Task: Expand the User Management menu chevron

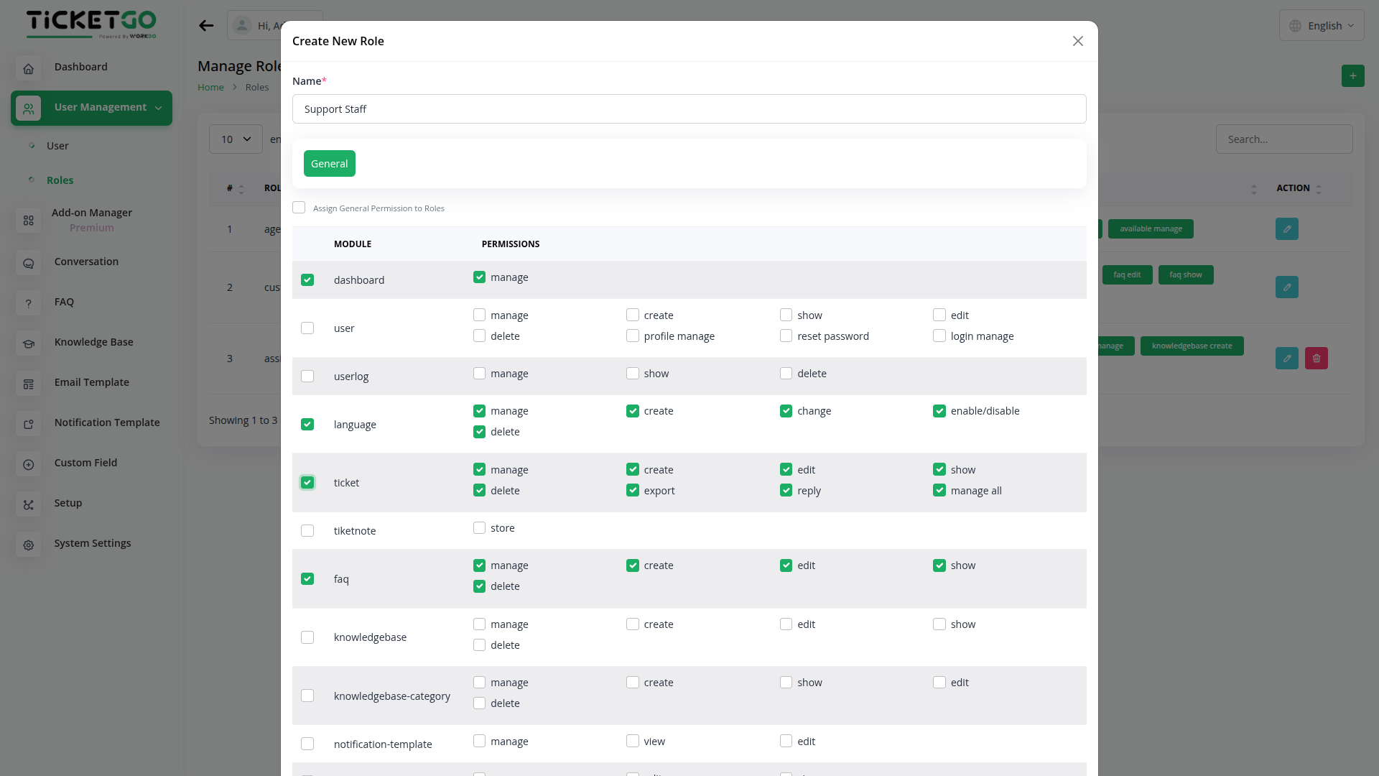Action: (x=159, y=108)
